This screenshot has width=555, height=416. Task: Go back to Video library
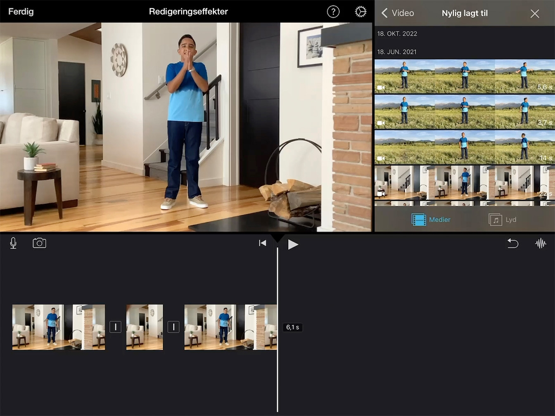click(x=398, y=13)
